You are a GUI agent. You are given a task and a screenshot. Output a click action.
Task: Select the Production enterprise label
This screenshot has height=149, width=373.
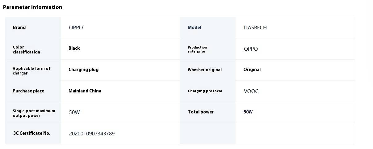pyautogui.click(x=197, y=49)
